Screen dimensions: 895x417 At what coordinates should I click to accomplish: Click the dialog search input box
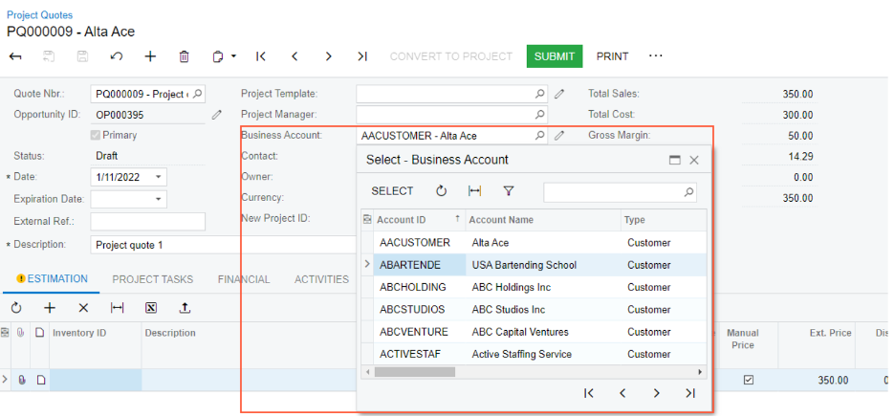(620, 192)
